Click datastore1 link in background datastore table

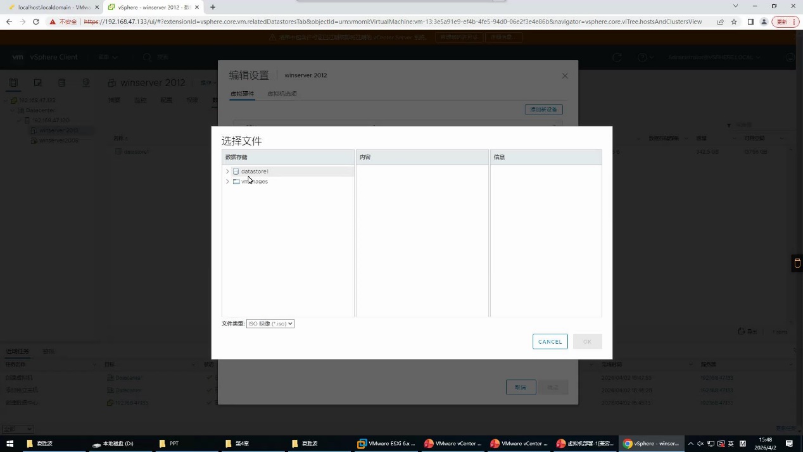(x=136, y=152)
